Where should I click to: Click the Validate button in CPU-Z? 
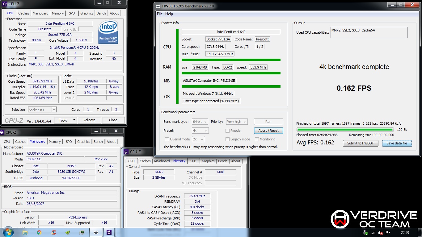89,120
